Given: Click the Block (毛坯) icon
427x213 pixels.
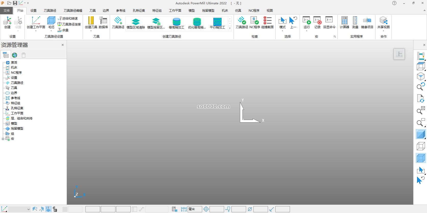Looking at the screenshot, I should pyautogui.click(x=51, y=22).
